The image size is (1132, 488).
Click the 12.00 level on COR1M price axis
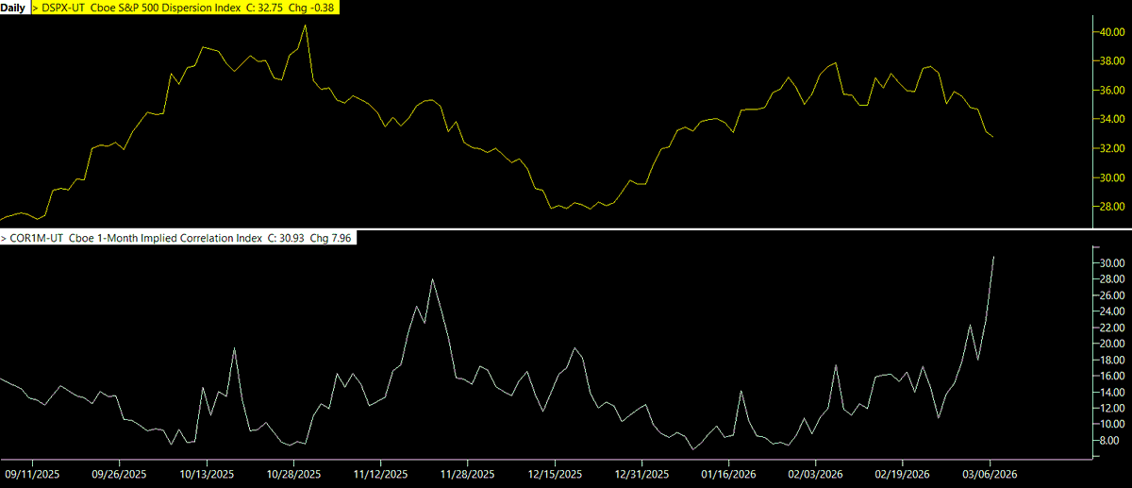(x=1110, y=408)
